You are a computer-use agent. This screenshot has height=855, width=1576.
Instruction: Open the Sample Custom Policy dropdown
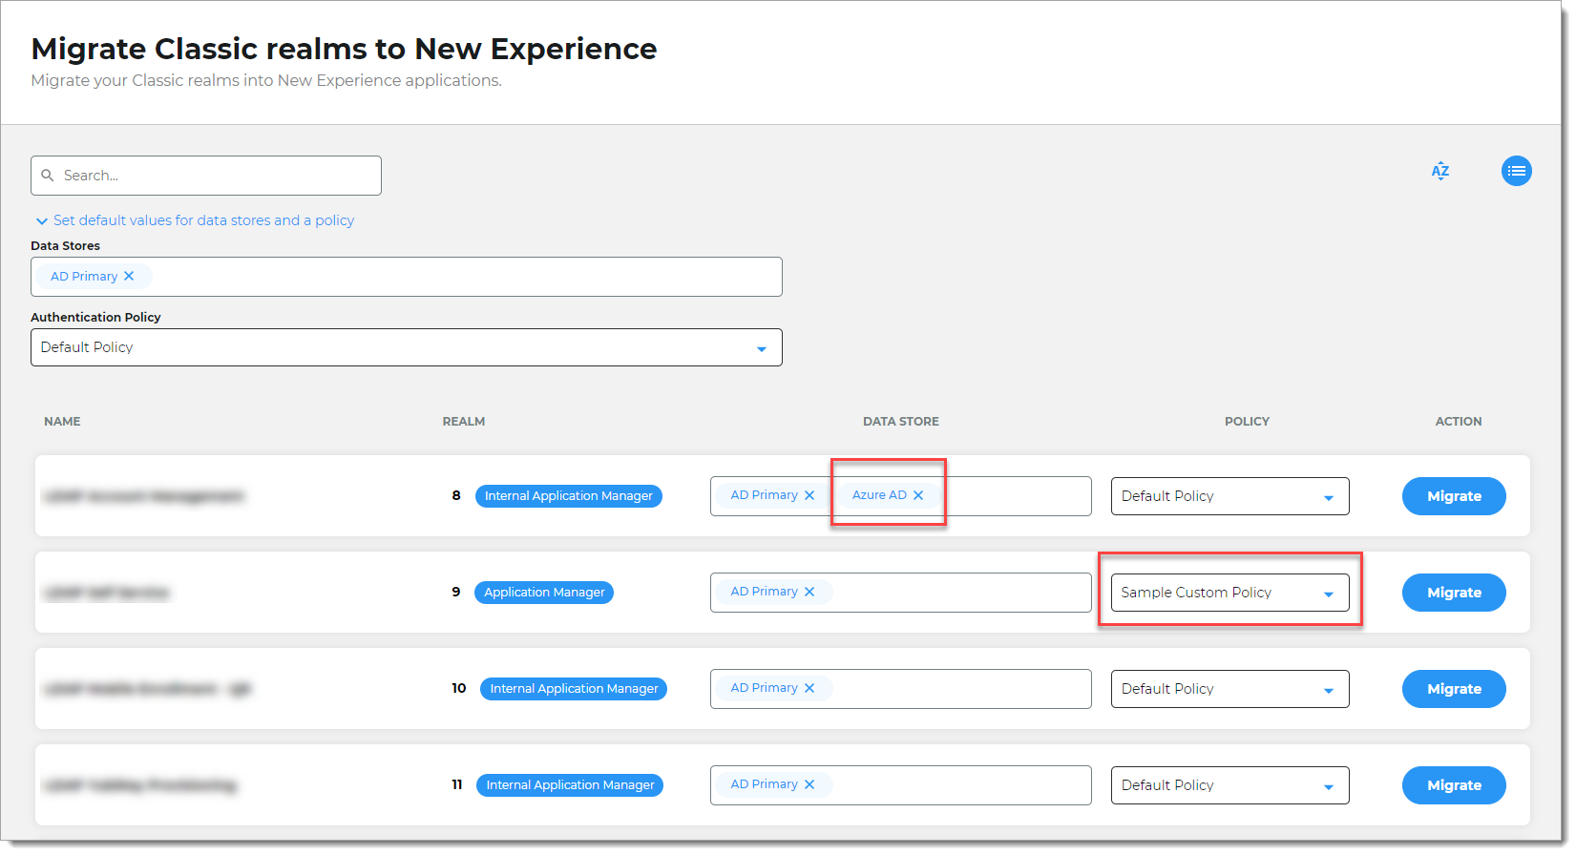pyautogui.click(x=1229, y=593)
